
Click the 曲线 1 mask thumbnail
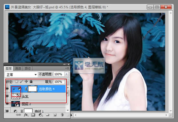(x=28, y=111)
